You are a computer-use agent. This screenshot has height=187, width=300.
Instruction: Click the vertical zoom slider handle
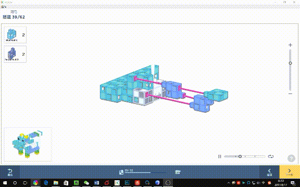290,63
